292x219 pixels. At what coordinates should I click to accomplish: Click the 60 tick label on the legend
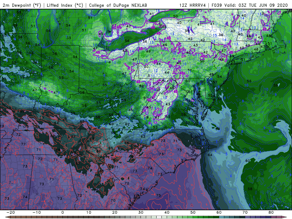(x=219, y=212)
